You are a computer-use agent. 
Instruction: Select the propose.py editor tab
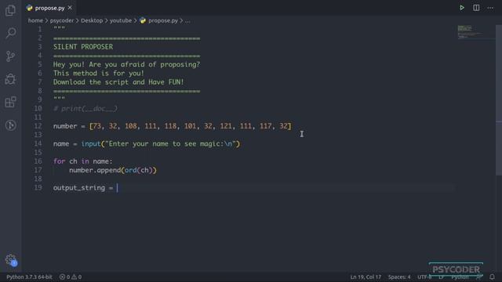49,8
